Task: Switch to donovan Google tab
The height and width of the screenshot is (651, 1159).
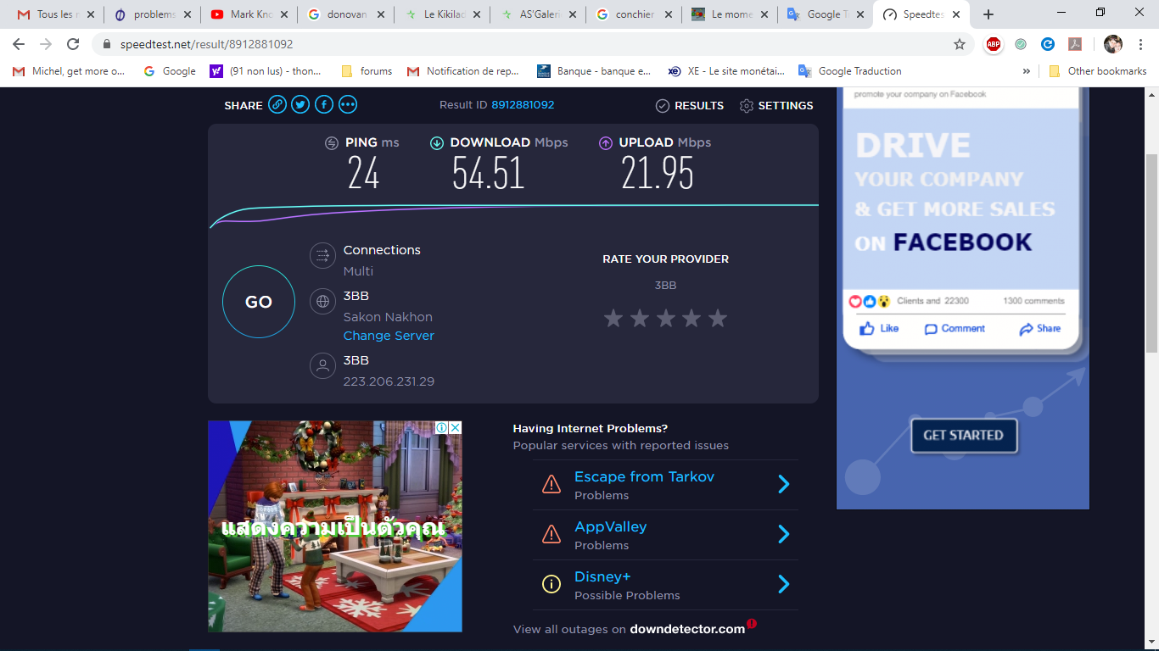Action: [344, 14]
